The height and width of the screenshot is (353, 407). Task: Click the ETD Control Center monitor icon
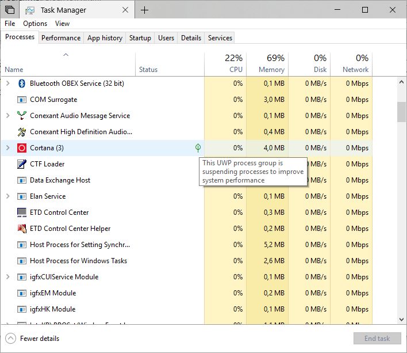22,212
